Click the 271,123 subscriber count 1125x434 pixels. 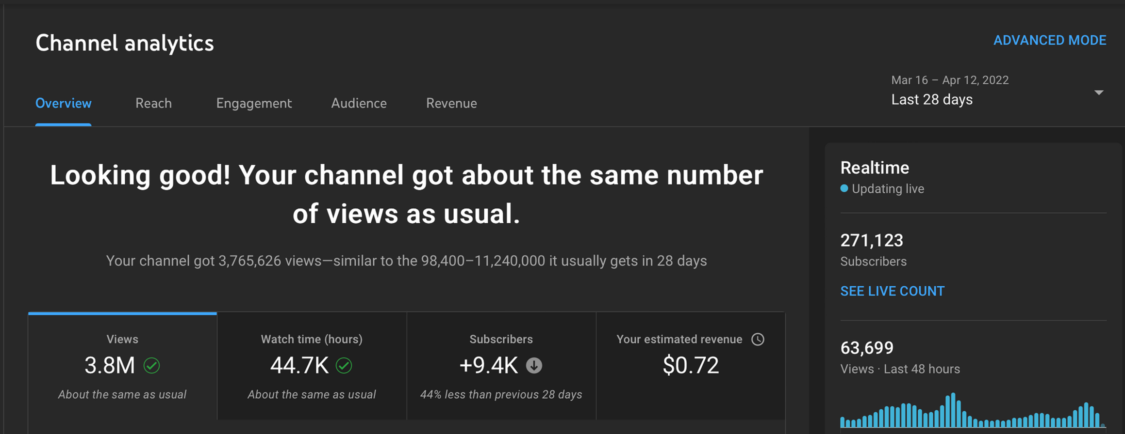[x=872, y=240]
